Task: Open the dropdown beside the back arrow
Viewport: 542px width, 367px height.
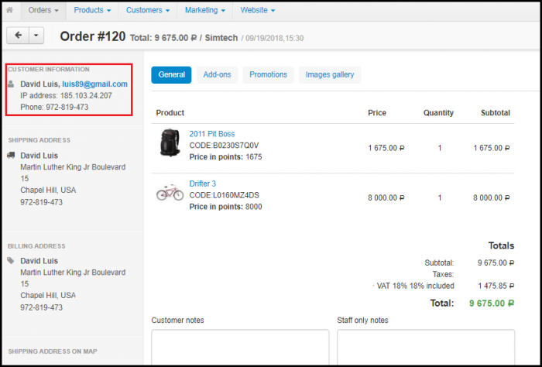Action: point(36,36)
